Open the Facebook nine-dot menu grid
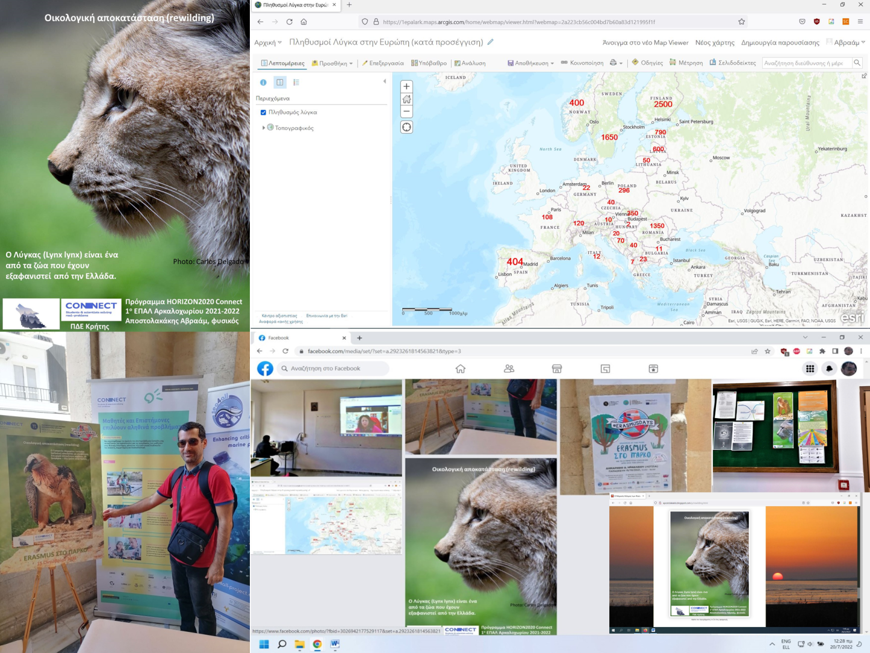The image size is (870, 653). (810, 369)
